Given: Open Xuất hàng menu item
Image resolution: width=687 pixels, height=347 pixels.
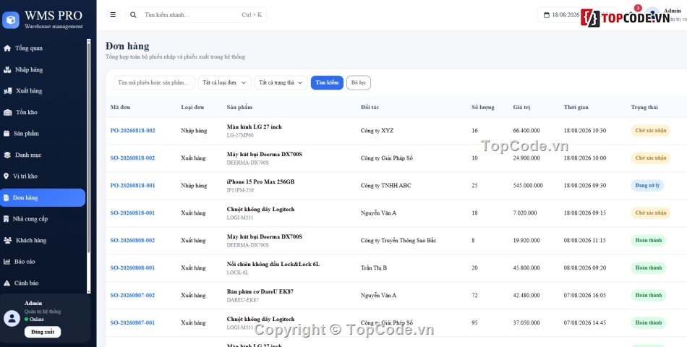Looking at the screenshot, I should click(43, 90).
